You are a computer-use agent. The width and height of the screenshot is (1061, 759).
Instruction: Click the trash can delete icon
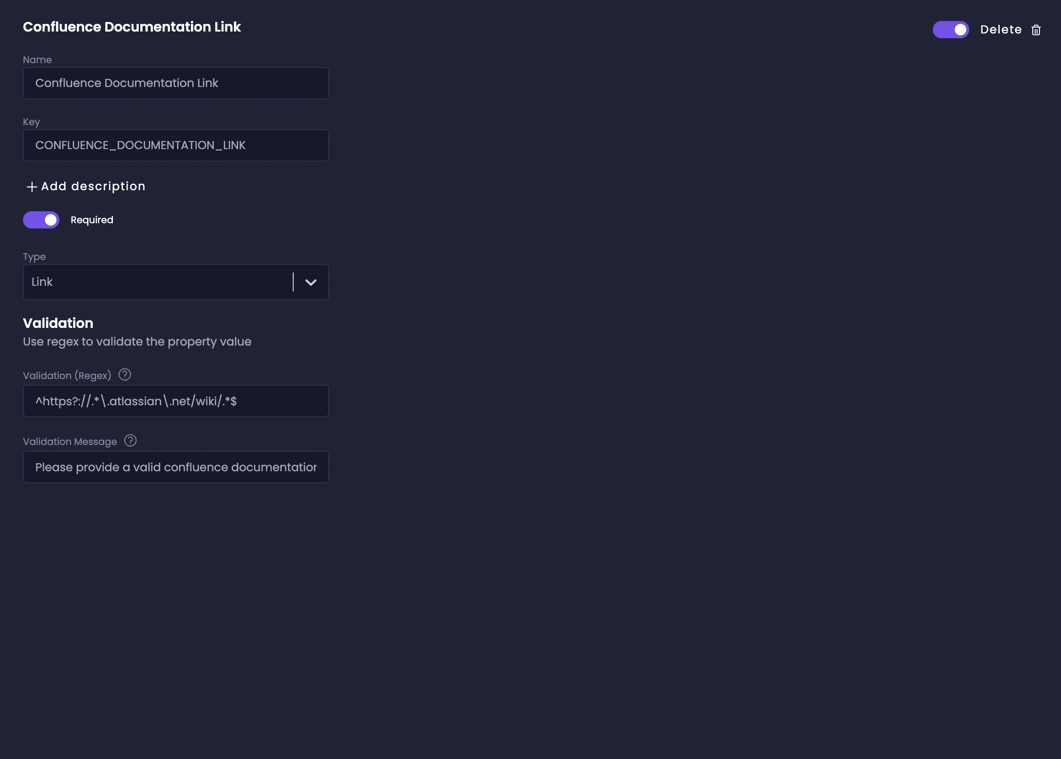click(x=1036, y=30)
